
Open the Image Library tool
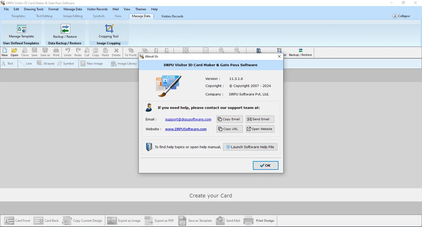click(124, 64)
